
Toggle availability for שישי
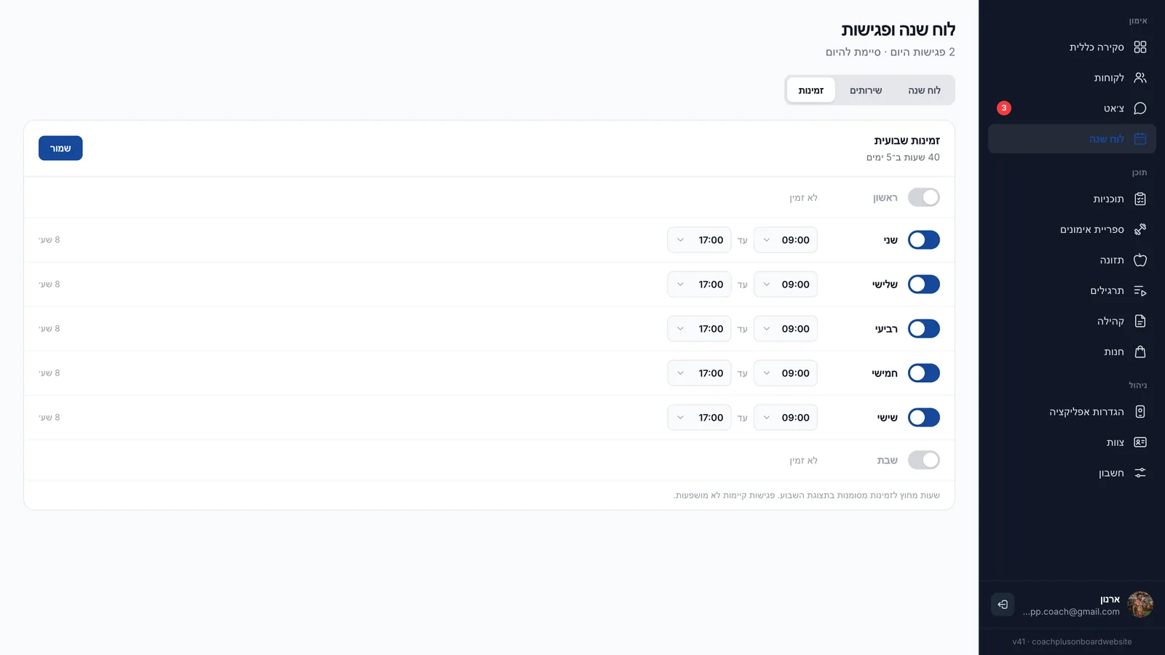(924, 418)
